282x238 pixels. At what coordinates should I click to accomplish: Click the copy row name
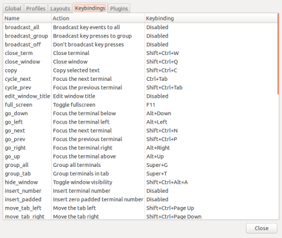11,70
